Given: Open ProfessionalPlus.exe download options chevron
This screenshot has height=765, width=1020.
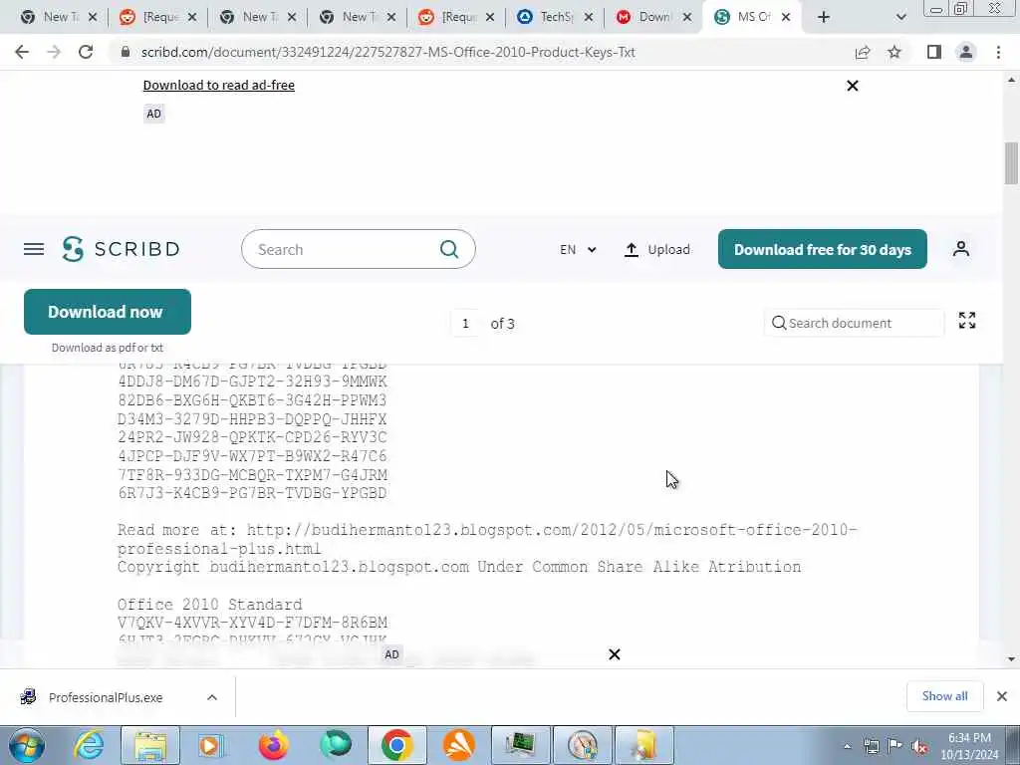Looking at the screenshot, I should point(212,697).
